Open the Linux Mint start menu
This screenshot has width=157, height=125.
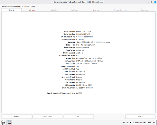[3, 122]
